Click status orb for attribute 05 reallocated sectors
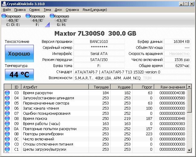This screenshot has width=196, height=157. pos(8,103)
